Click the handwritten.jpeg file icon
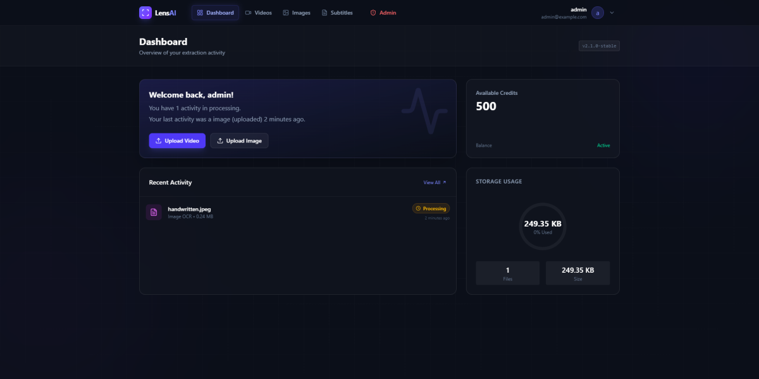The image size is (759, 379). tap(154, 212)
